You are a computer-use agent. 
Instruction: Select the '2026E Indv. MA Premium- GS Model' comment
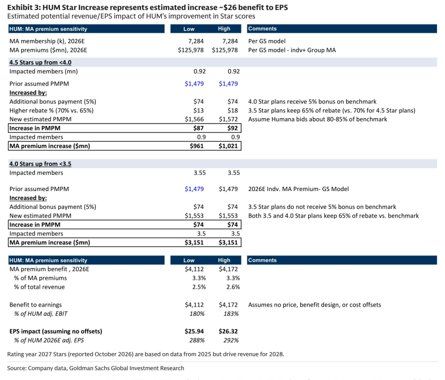click(299, 189)
